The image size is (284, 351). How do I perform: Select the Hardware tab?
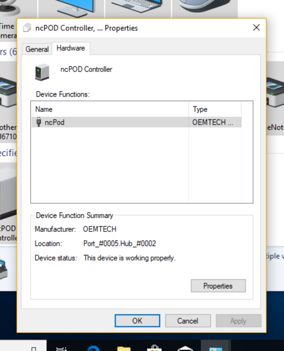(x=71, y=48)
